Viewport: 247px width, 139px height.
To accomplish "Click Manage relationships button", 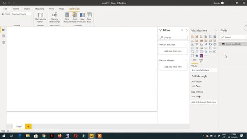I will pos(55,18).
